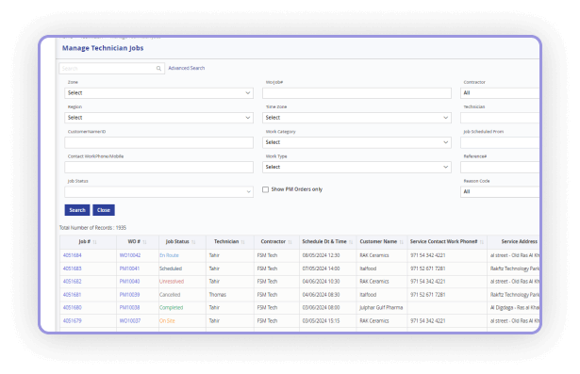Click the Manage Technician Jobs heading
This screenshot has height=374, width=580.
(x=103, y=48)
